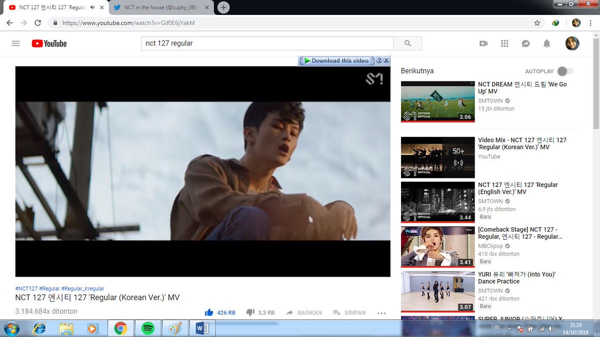
Task: Open a new browser tab
Action: 223,7
